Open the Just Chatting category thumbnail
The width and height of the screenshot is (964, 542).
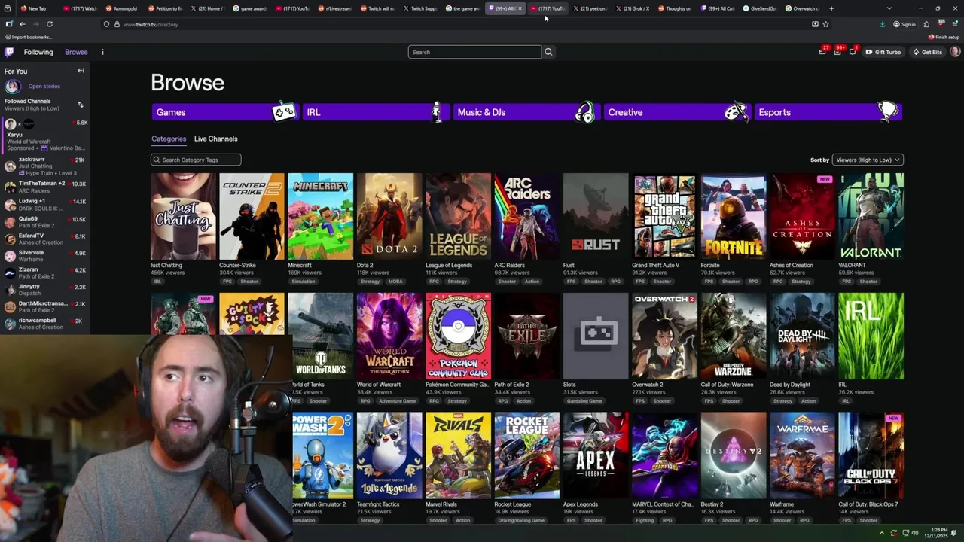[183, 217]
